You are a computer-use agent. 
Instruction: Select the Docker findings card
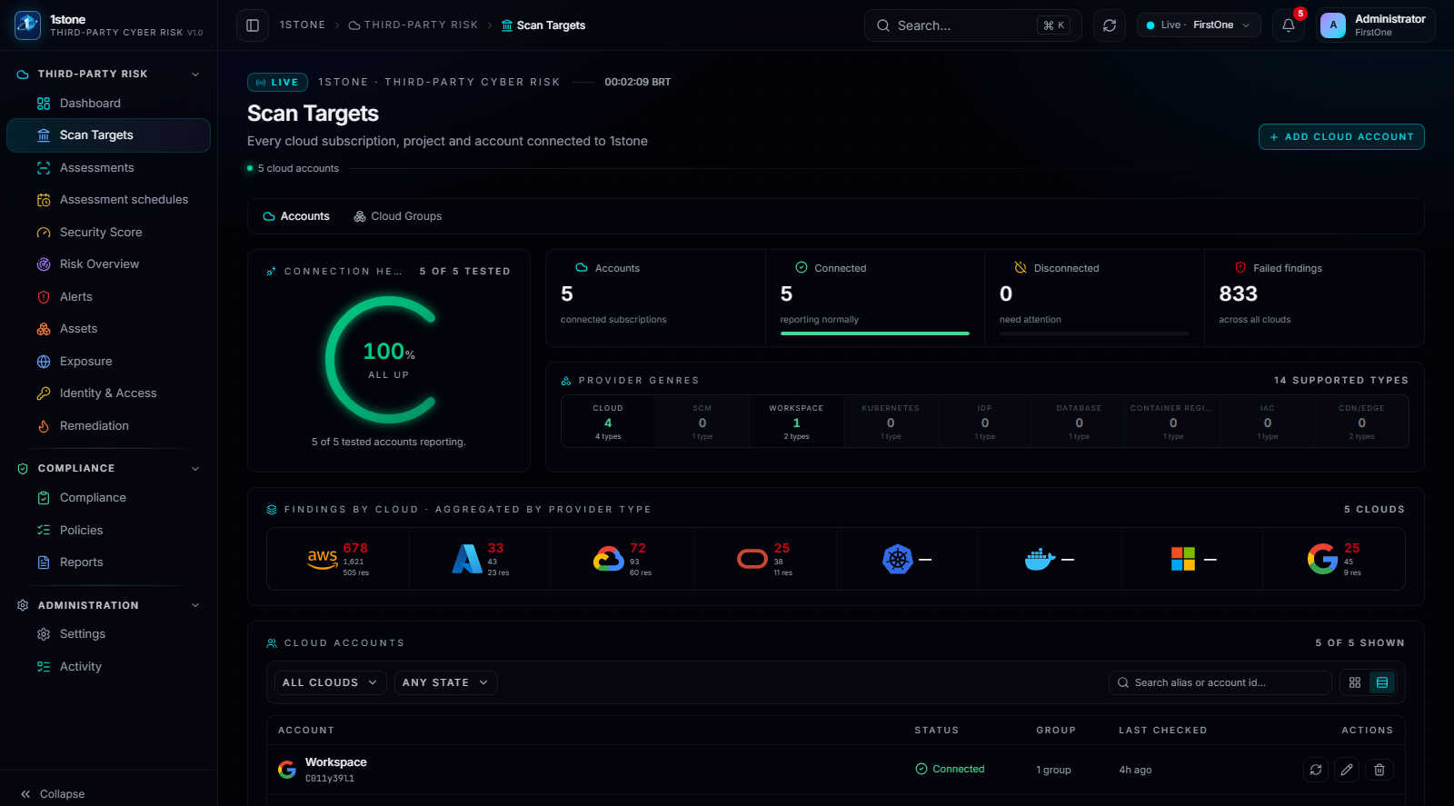tap(1050, 559)
